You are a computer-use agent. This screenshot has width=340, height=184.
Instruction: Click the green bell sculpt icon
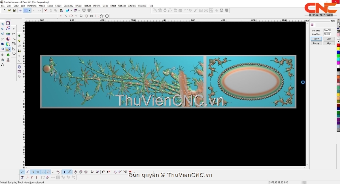(8, 55)
